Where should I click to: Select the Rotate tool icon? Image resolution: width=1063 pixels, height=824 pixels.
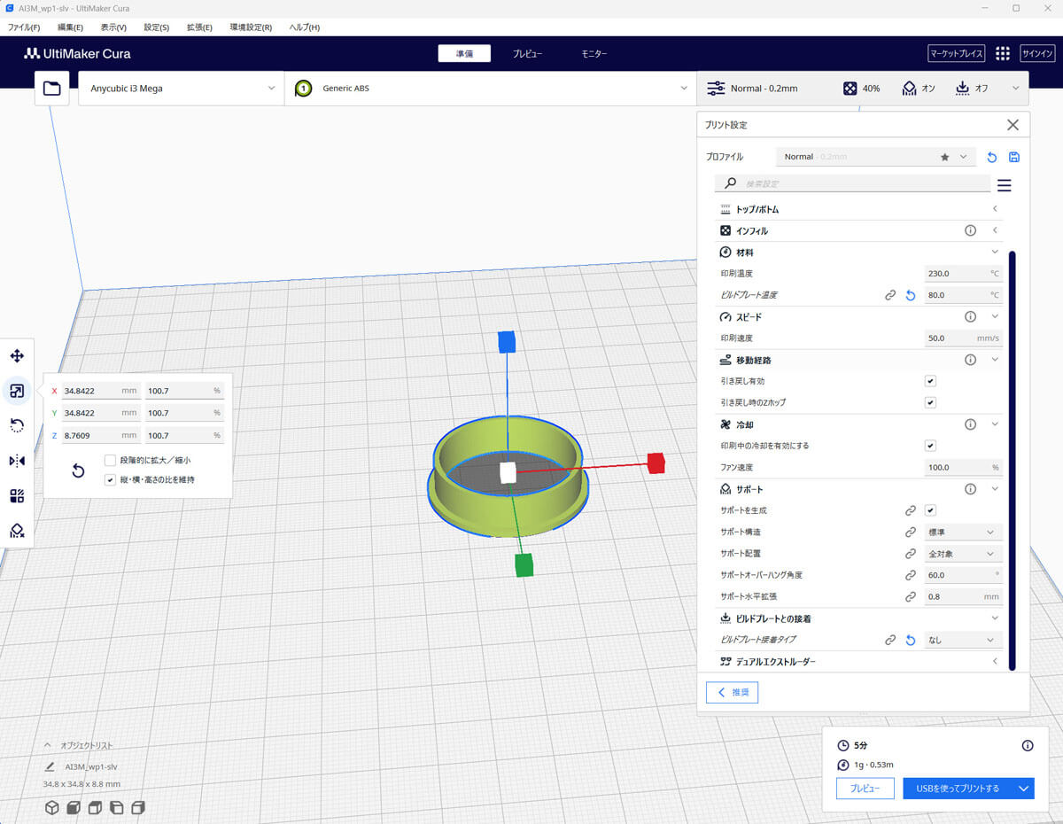point(17,425)
